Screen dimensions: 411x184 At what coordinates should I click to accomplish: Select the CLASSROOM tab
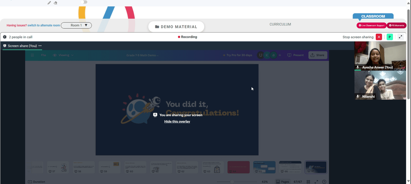373,16
